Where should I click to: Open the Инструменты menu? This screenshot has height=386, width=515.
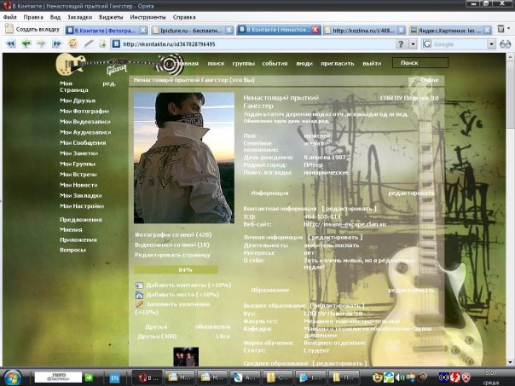(x=148, y=17)
